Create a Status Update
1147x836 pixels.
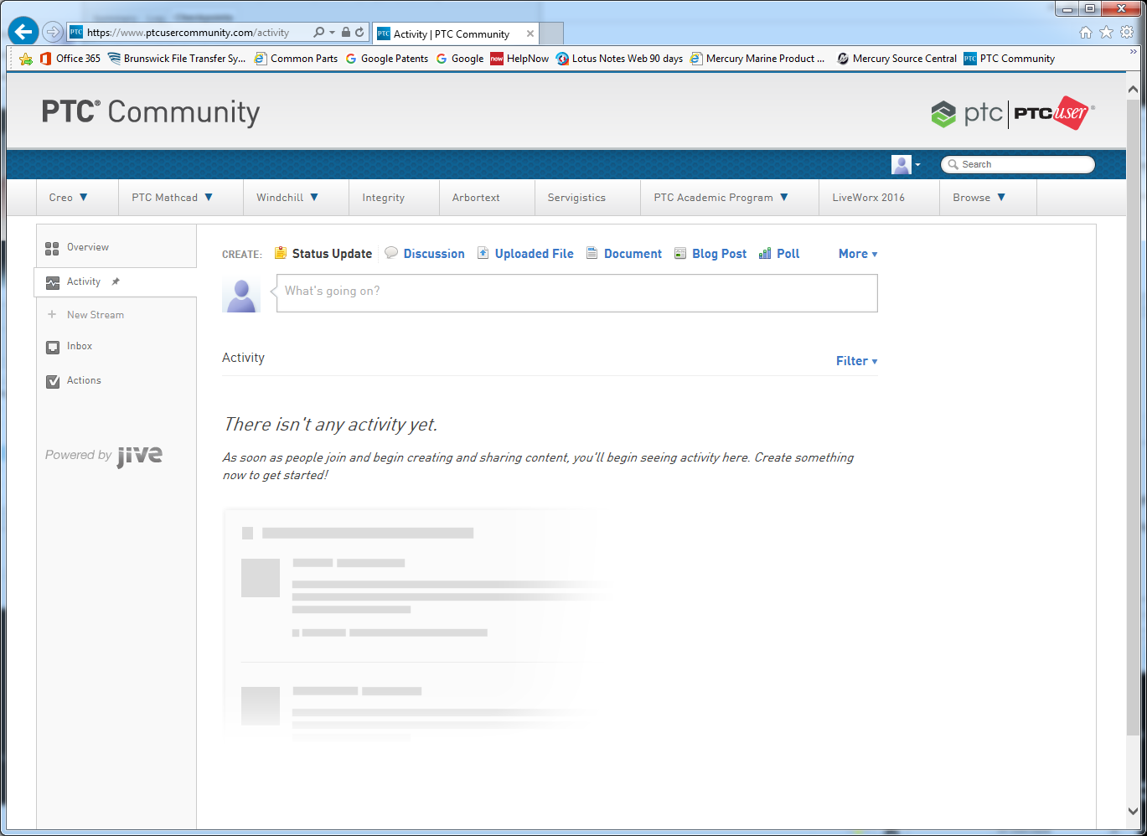click(x=323, y=254)
